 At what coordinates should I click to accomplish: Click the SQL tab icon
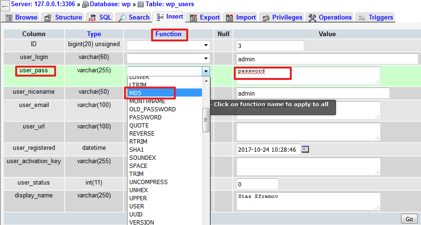coord(92,18)
